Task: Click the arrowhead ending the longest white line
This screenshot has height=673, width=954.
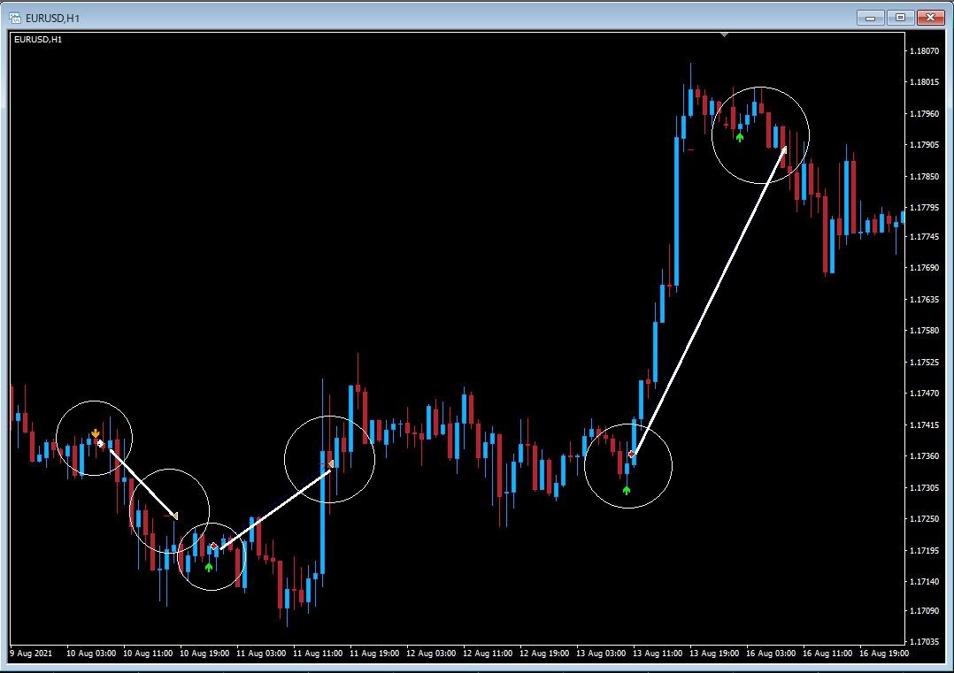Action: [x=784, y=149]
